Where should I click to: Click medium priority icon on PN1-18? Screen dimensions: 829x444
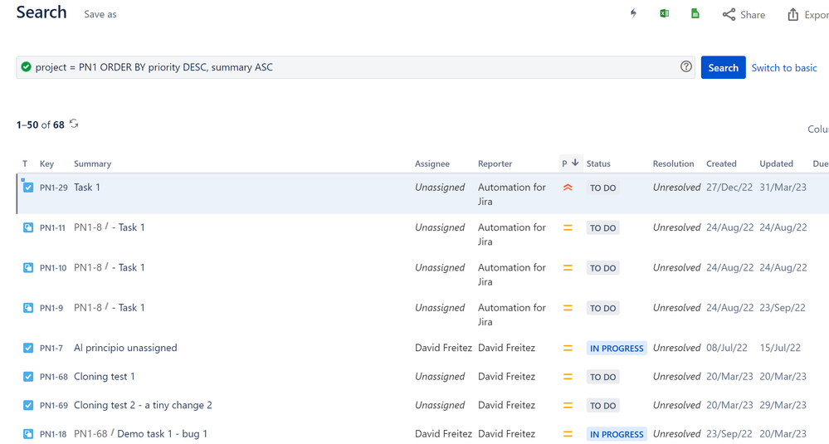point(568,434)
